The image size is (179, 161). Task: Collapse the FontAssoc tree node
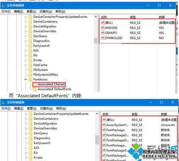(x=25, y=79)
